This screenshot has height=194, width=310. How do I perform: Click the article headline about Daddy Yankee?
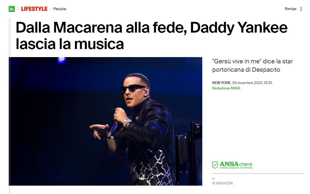click(x=152, y=36)
